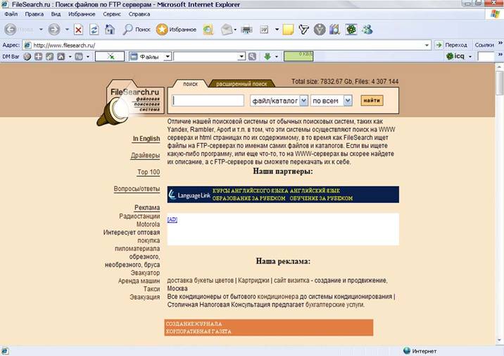Open the Файлы dropdown in DM Bar
Viewport: 504px width, 356px height.
point(168,56)
